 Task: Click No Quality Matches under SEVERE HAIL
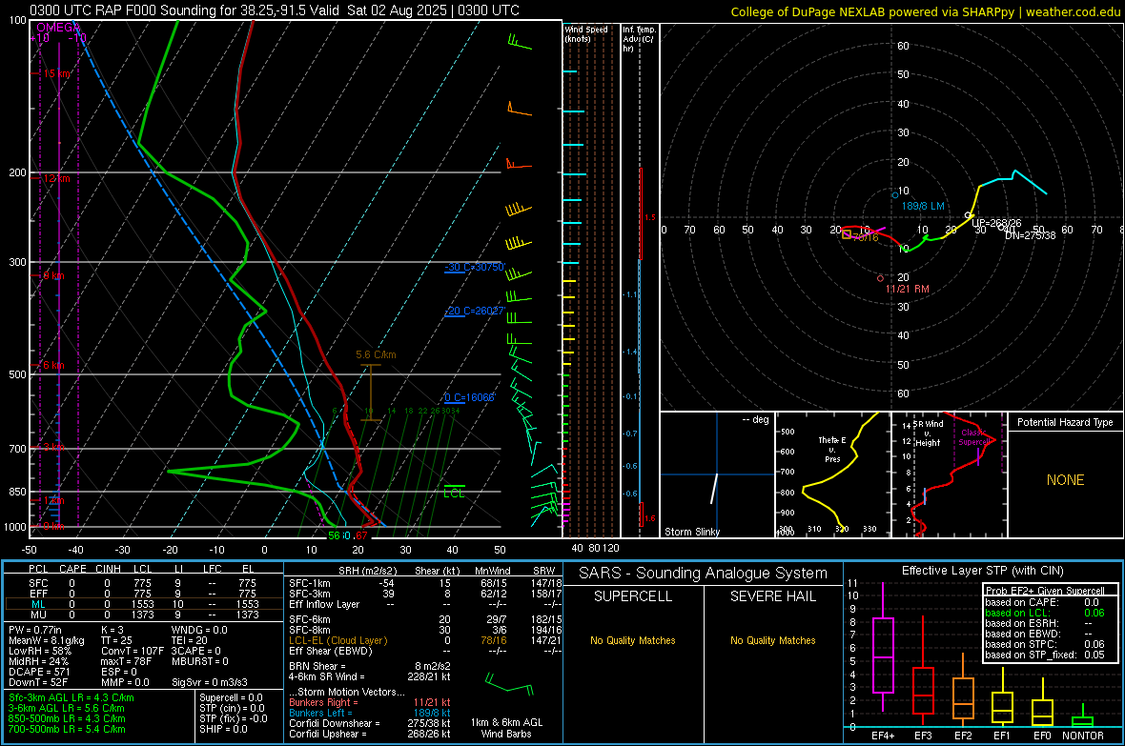pos(772,640)
